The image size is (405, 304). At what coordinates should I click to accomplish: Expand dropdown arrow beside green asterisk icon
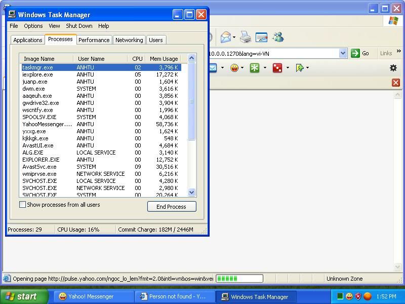click(x=265, y=68)
